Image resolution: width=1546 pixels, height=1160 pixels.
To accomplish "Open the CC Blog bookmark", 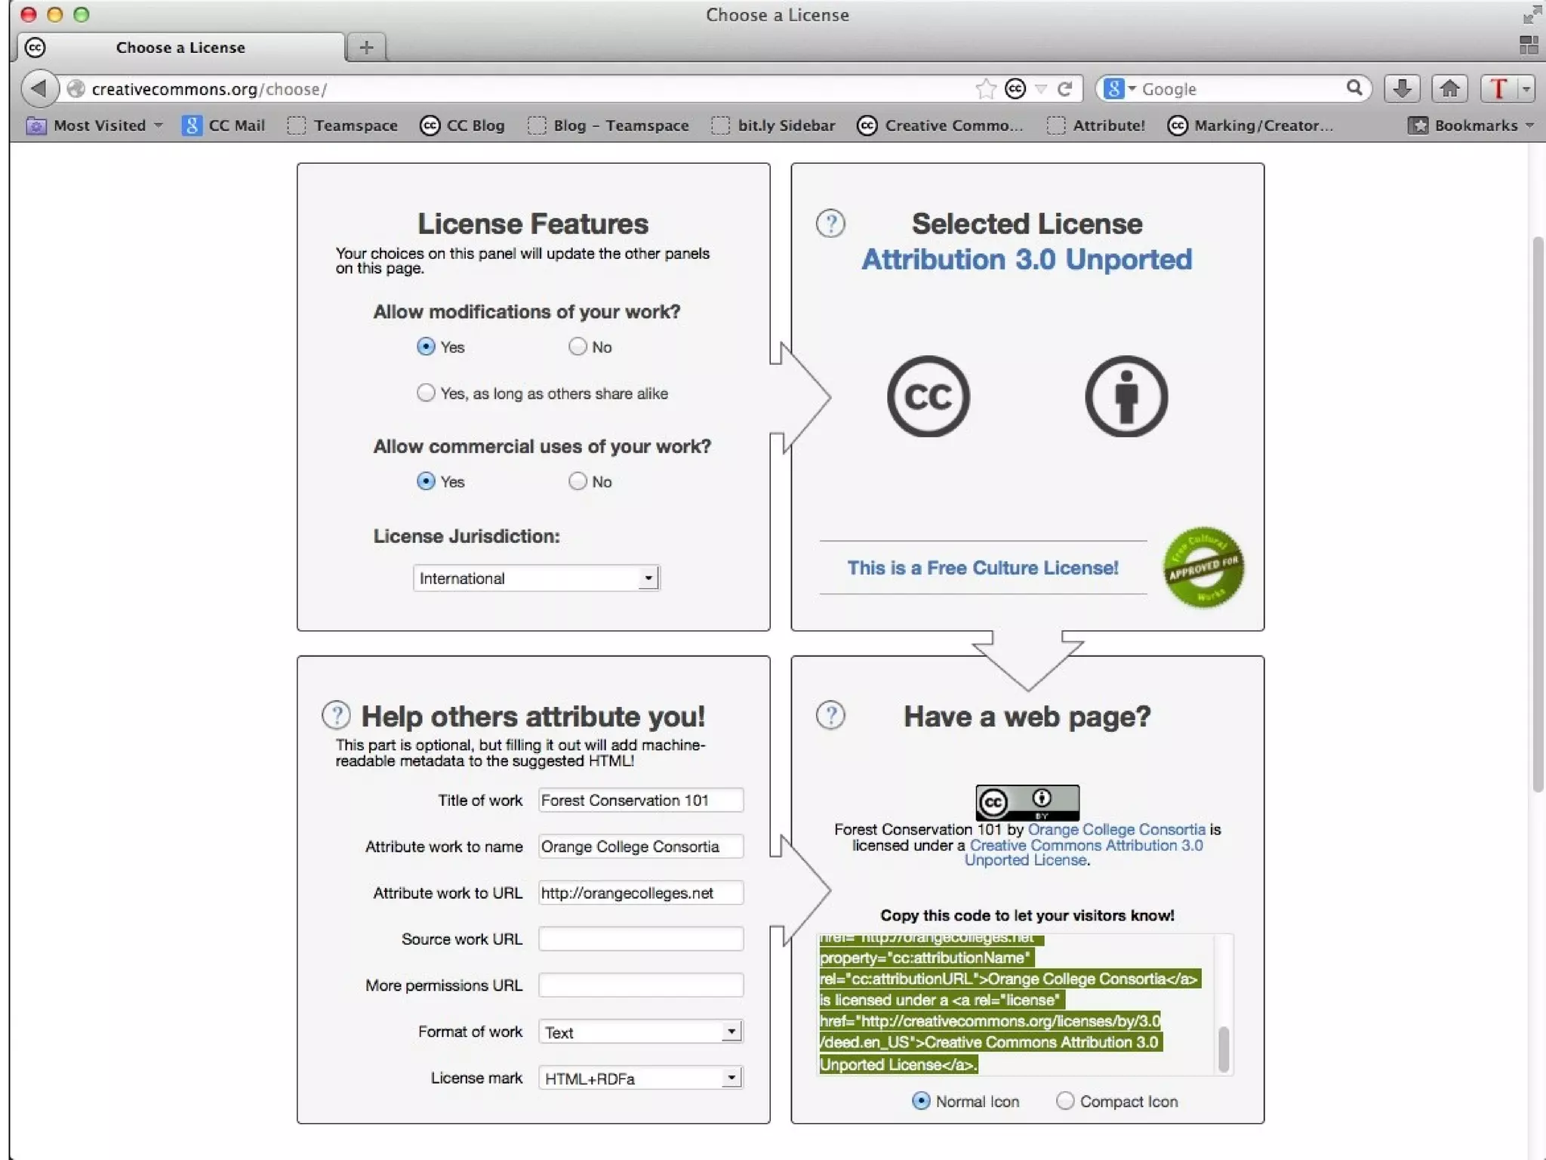I will [x=463, y=125].
